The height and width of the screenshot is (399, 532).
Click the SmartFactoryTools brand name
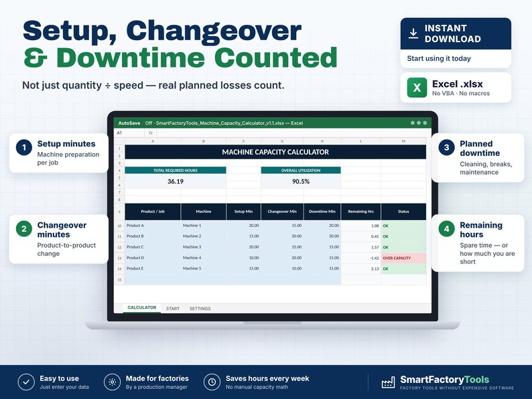(x=444, y=380)
